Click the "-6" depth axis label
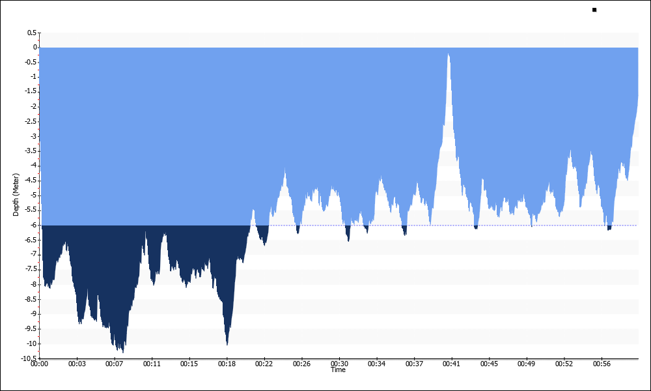 click(34, 225)
